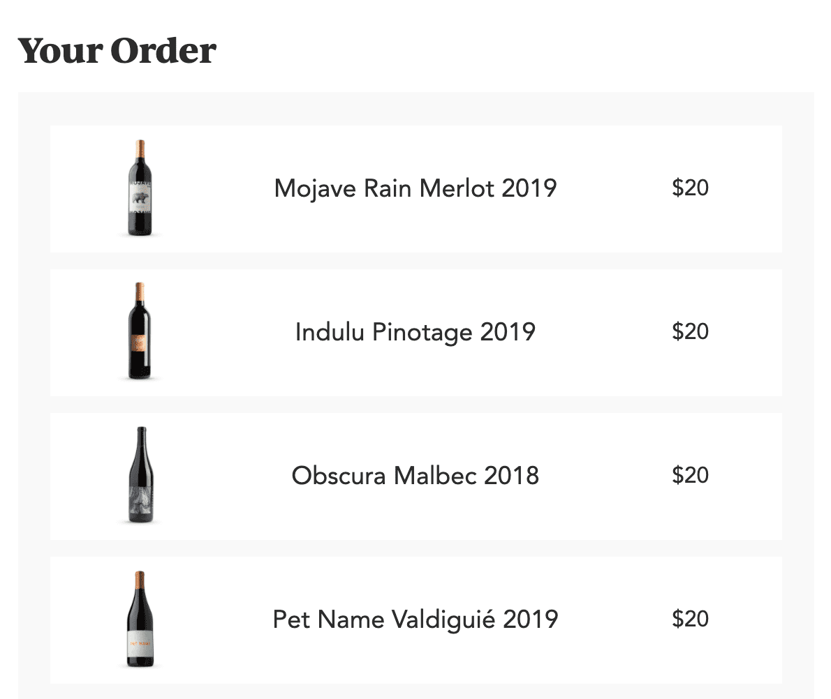Click the Obscura Malbec 2018 product name
831x699 pixels.
point(415,476)
